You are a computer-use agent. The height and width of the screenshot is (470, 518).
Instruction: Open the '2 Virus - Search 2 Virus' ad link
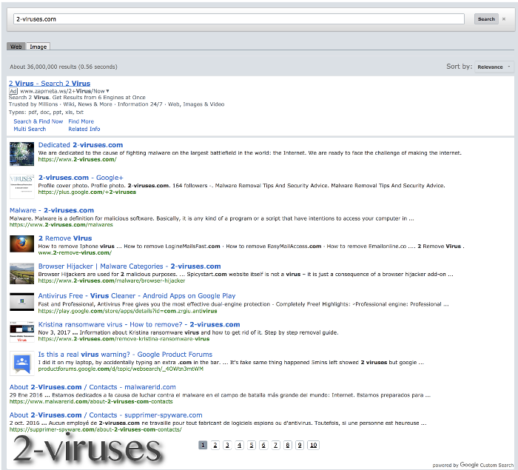click(50, 84)
